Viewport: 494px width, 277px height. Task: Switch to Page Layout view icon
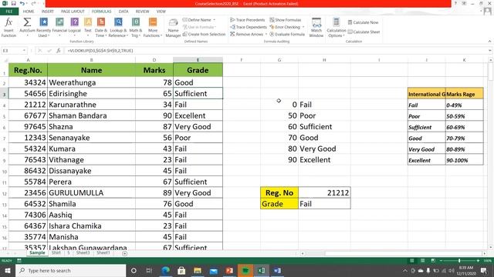(x=422, y=261)
